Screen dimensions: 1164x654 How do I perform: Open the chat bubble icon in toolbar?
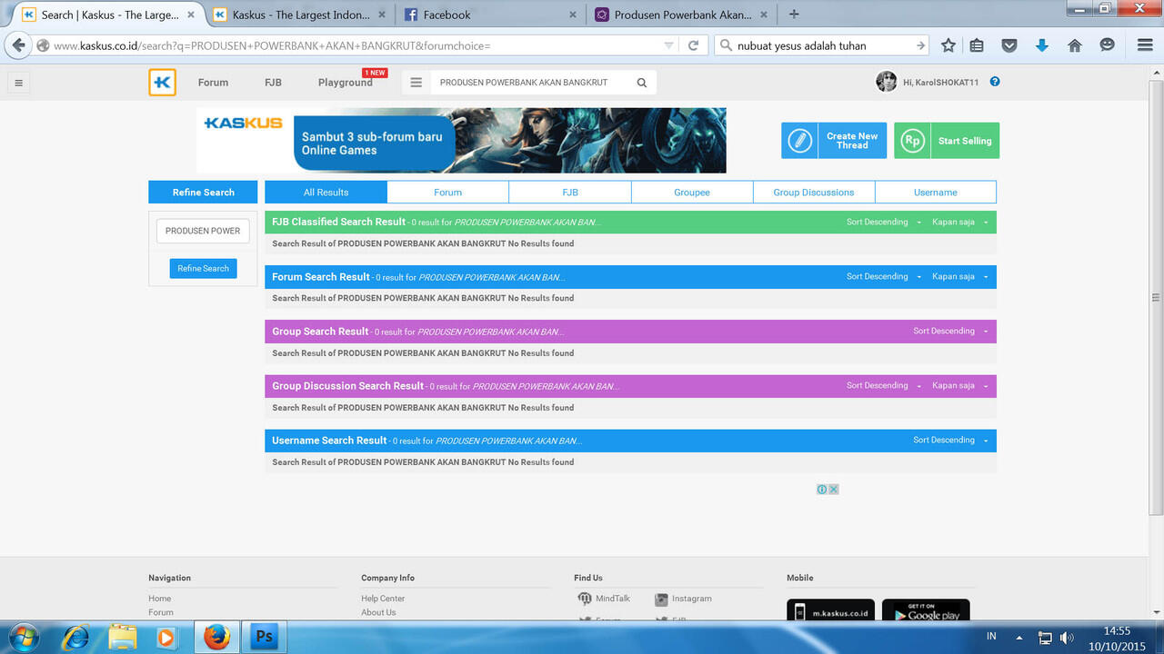[1107, 45]
